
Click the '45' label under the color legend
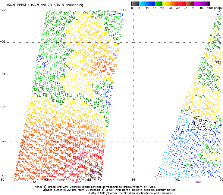tap(201, 8)
